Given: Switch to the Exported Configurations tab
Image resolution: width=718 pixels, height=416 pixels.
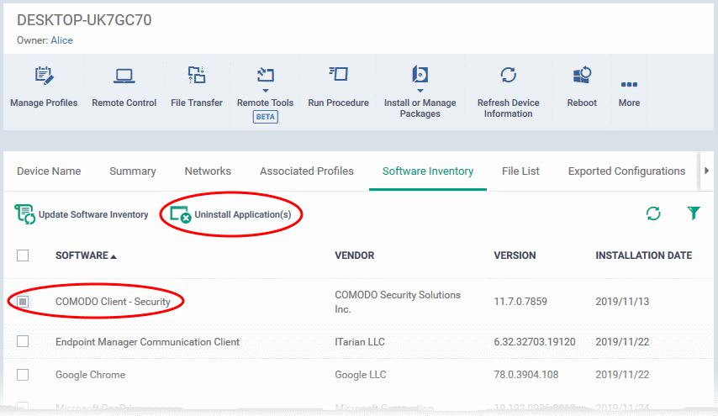Looking at the screenshot, I should click(627, 171).
